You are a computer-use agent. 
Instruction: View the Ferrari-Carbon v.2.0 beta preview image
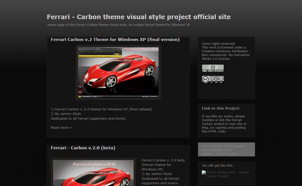pos(93,172)
